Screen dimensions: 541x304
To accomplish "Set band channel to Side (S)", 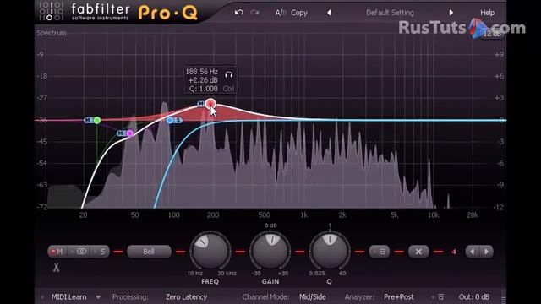I will 101,252.
